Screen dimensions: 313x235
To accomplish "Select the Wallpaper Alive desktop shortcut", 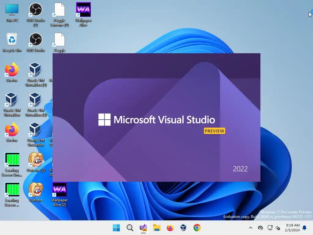I will click(83, 14).
